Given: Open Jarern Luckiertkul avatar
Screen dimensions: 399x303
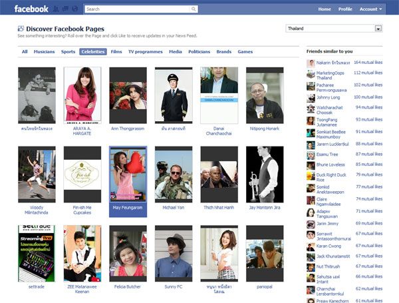Looking at the screenshot, I should click(311, 145).
